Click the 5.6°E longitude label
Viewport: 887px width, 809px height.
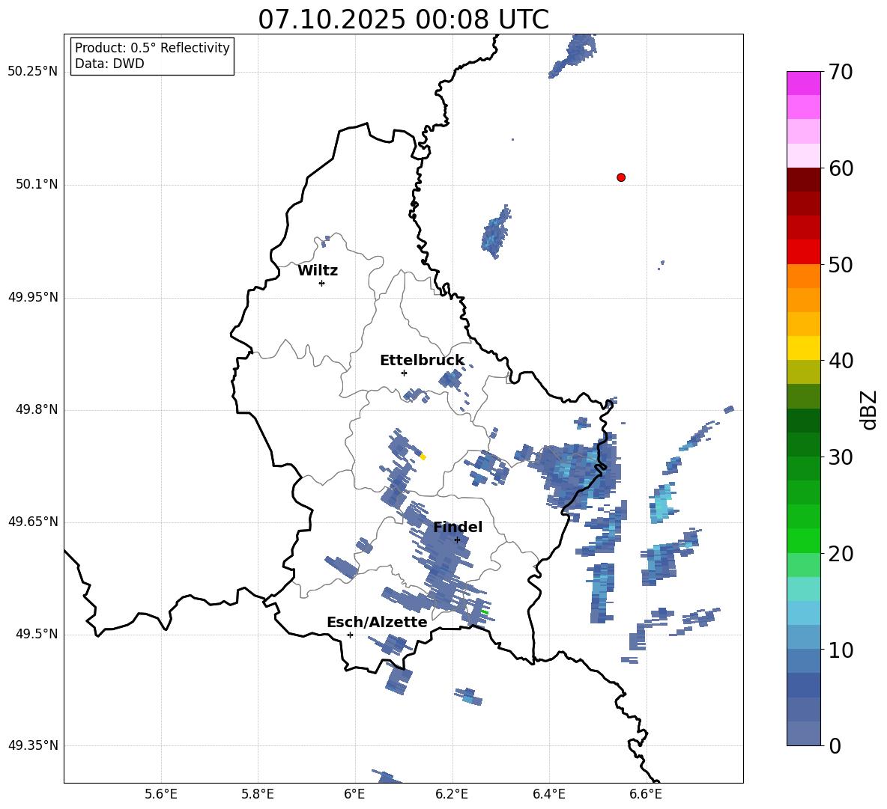[x=160, y=794]
